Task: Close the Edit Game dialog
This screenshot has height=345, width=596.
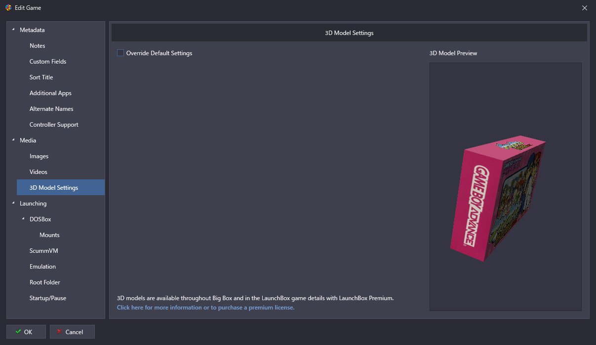Action: [x=585, y=8]
